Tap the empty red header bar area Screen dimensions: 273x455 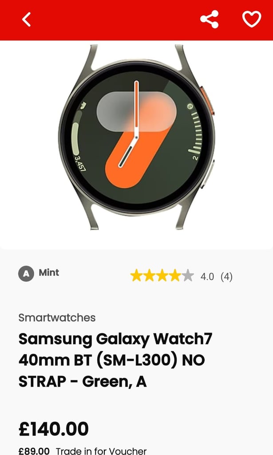(116, 20)
